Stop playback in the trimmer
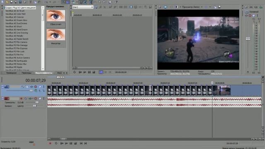Viewport: 265px width, 149px height. tap(94, 72)
